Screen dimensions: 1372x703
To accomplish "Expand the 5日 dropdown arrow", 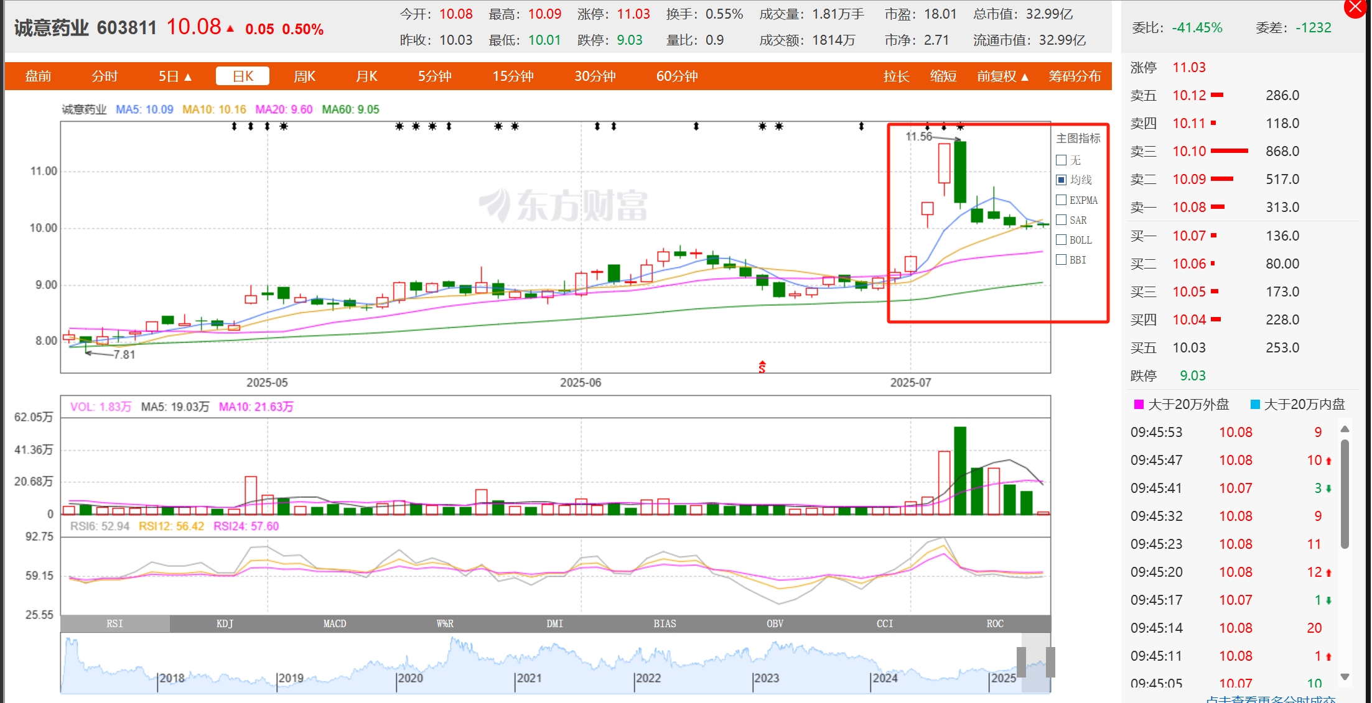I will click(187, 77).
